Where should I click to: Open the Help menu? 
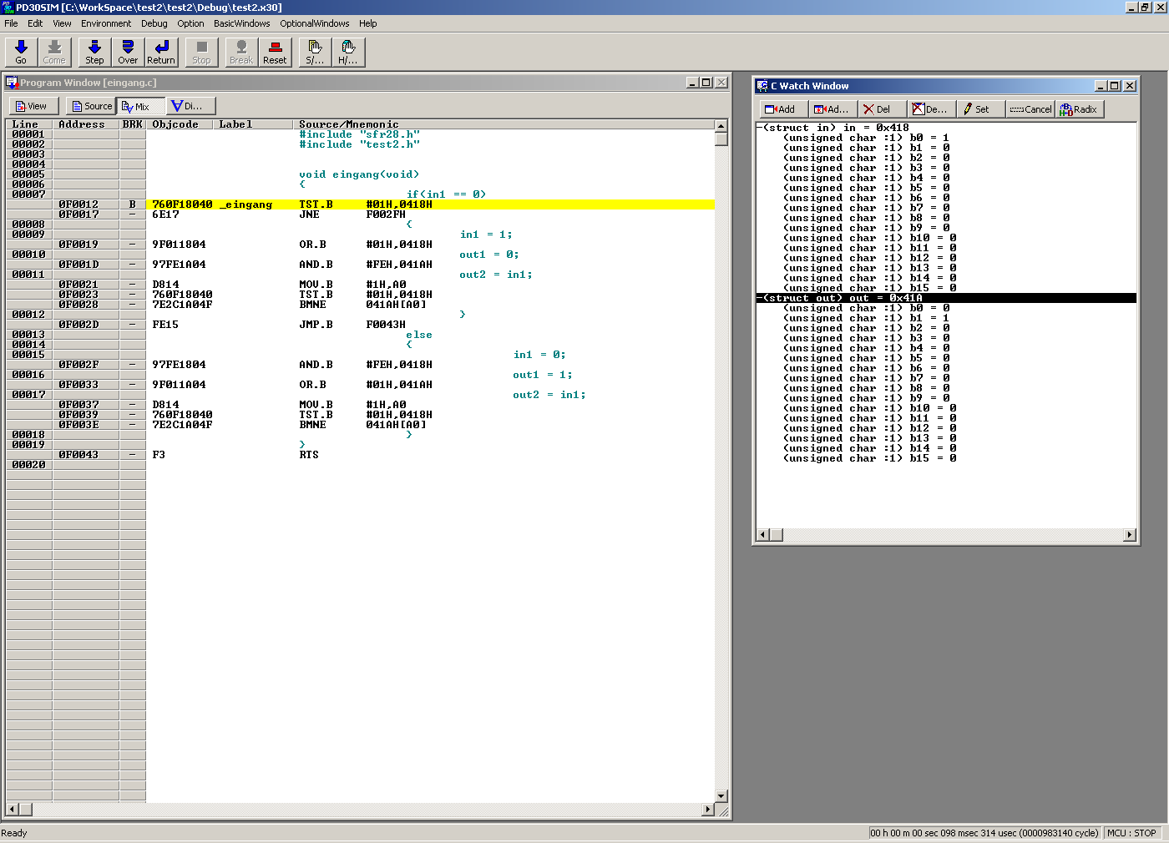[368, 23]
